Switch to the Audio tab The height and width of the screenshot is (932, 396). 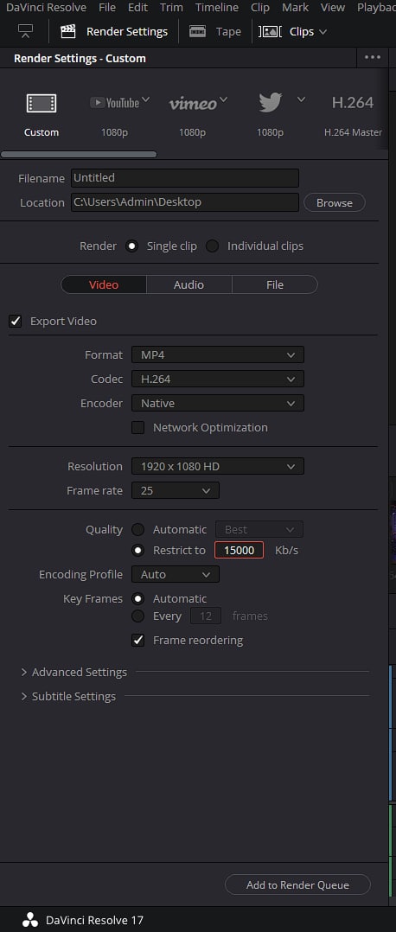[x=189, y=284]
